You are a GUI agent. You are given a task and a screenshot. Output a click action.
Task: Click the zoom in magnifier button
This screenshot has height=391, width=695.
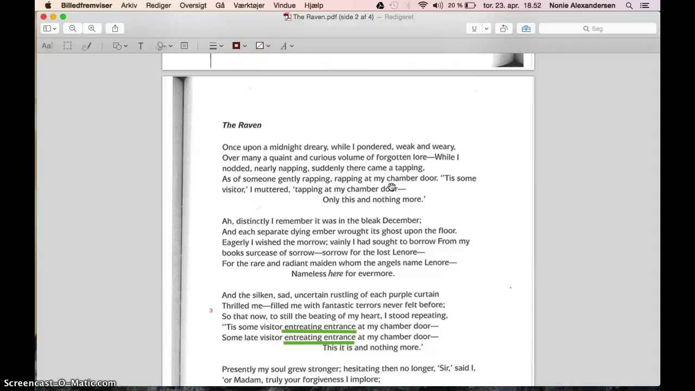[92, 28]
